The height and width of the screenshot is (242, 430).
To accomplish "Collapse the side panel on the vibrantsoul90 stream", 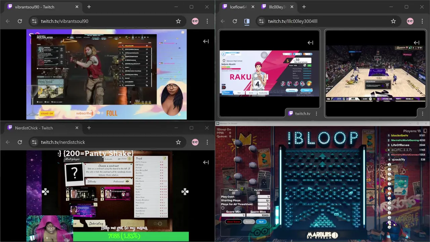I will 206,41.
